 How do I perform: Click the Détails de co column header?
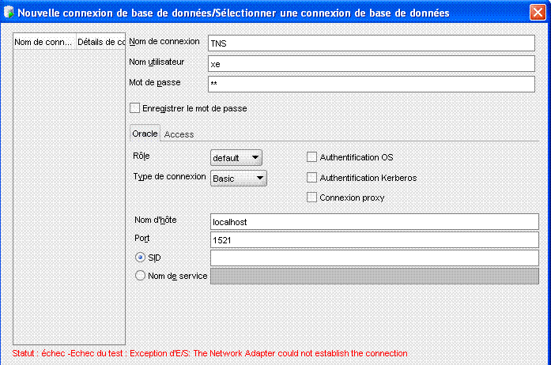(x=101, y=42)
